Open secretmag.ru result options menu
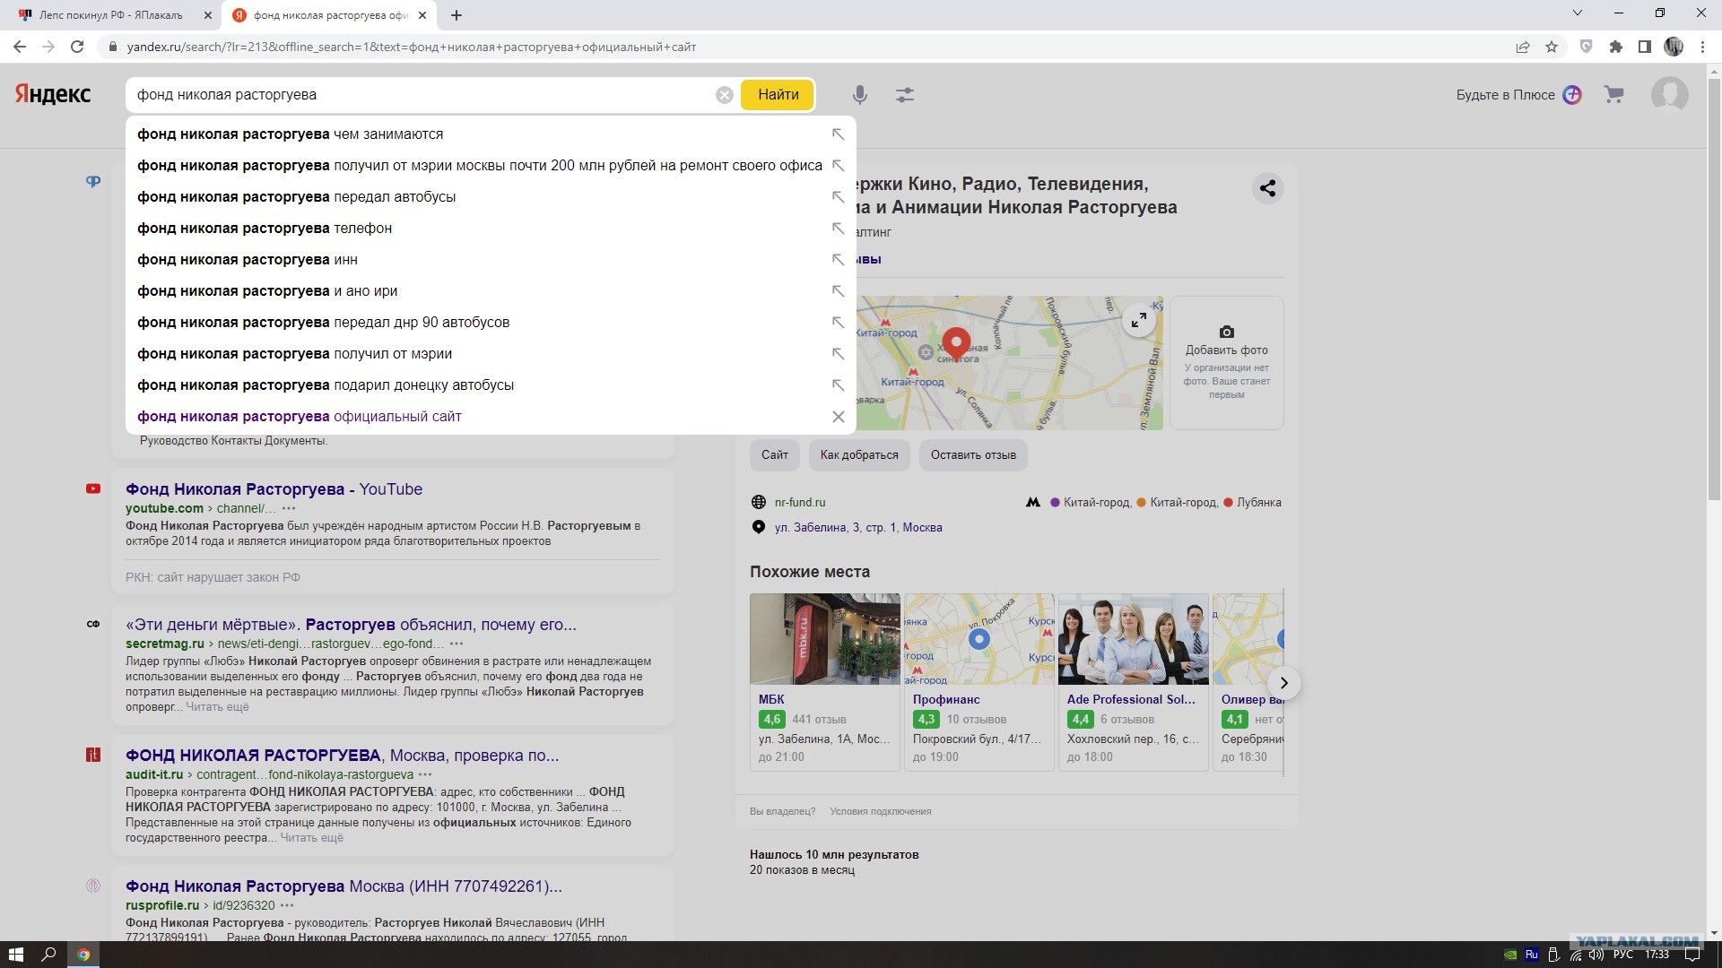This screenshot has width=1722, height=968. tap(457, 644)
